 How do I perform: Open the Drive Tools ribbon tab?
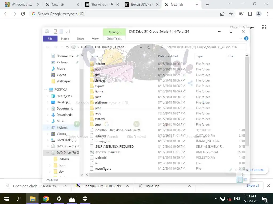coord(114,39)
